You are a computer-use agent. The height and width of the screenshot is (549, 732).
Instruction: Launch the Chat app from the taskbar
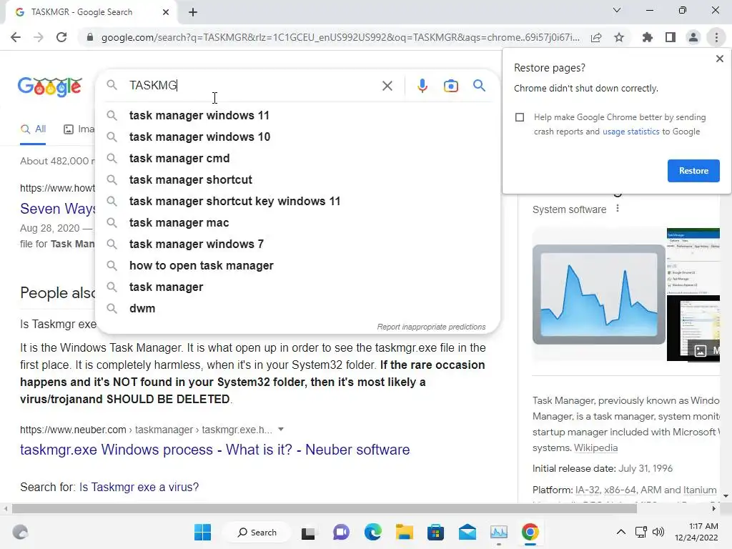[341, 532]
